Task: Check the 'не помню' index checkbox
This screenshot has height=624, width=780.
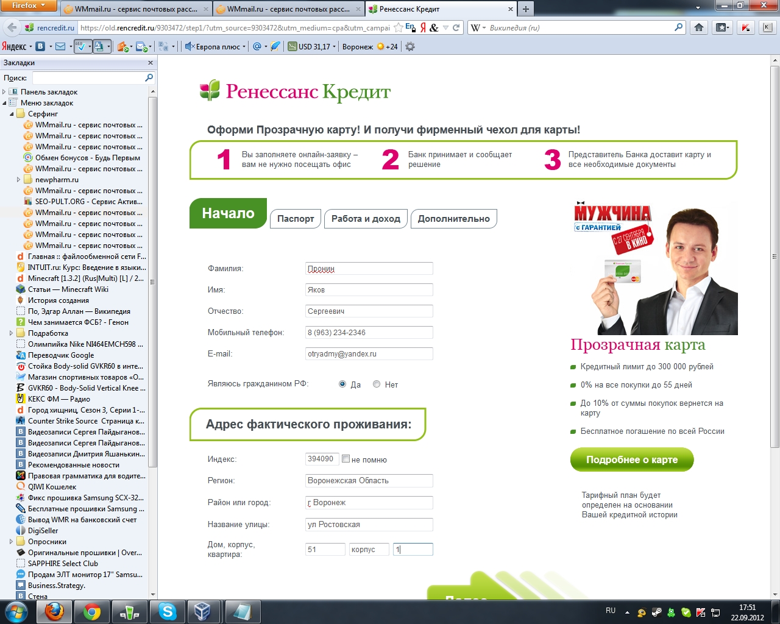Action: (x=346, y=459)
